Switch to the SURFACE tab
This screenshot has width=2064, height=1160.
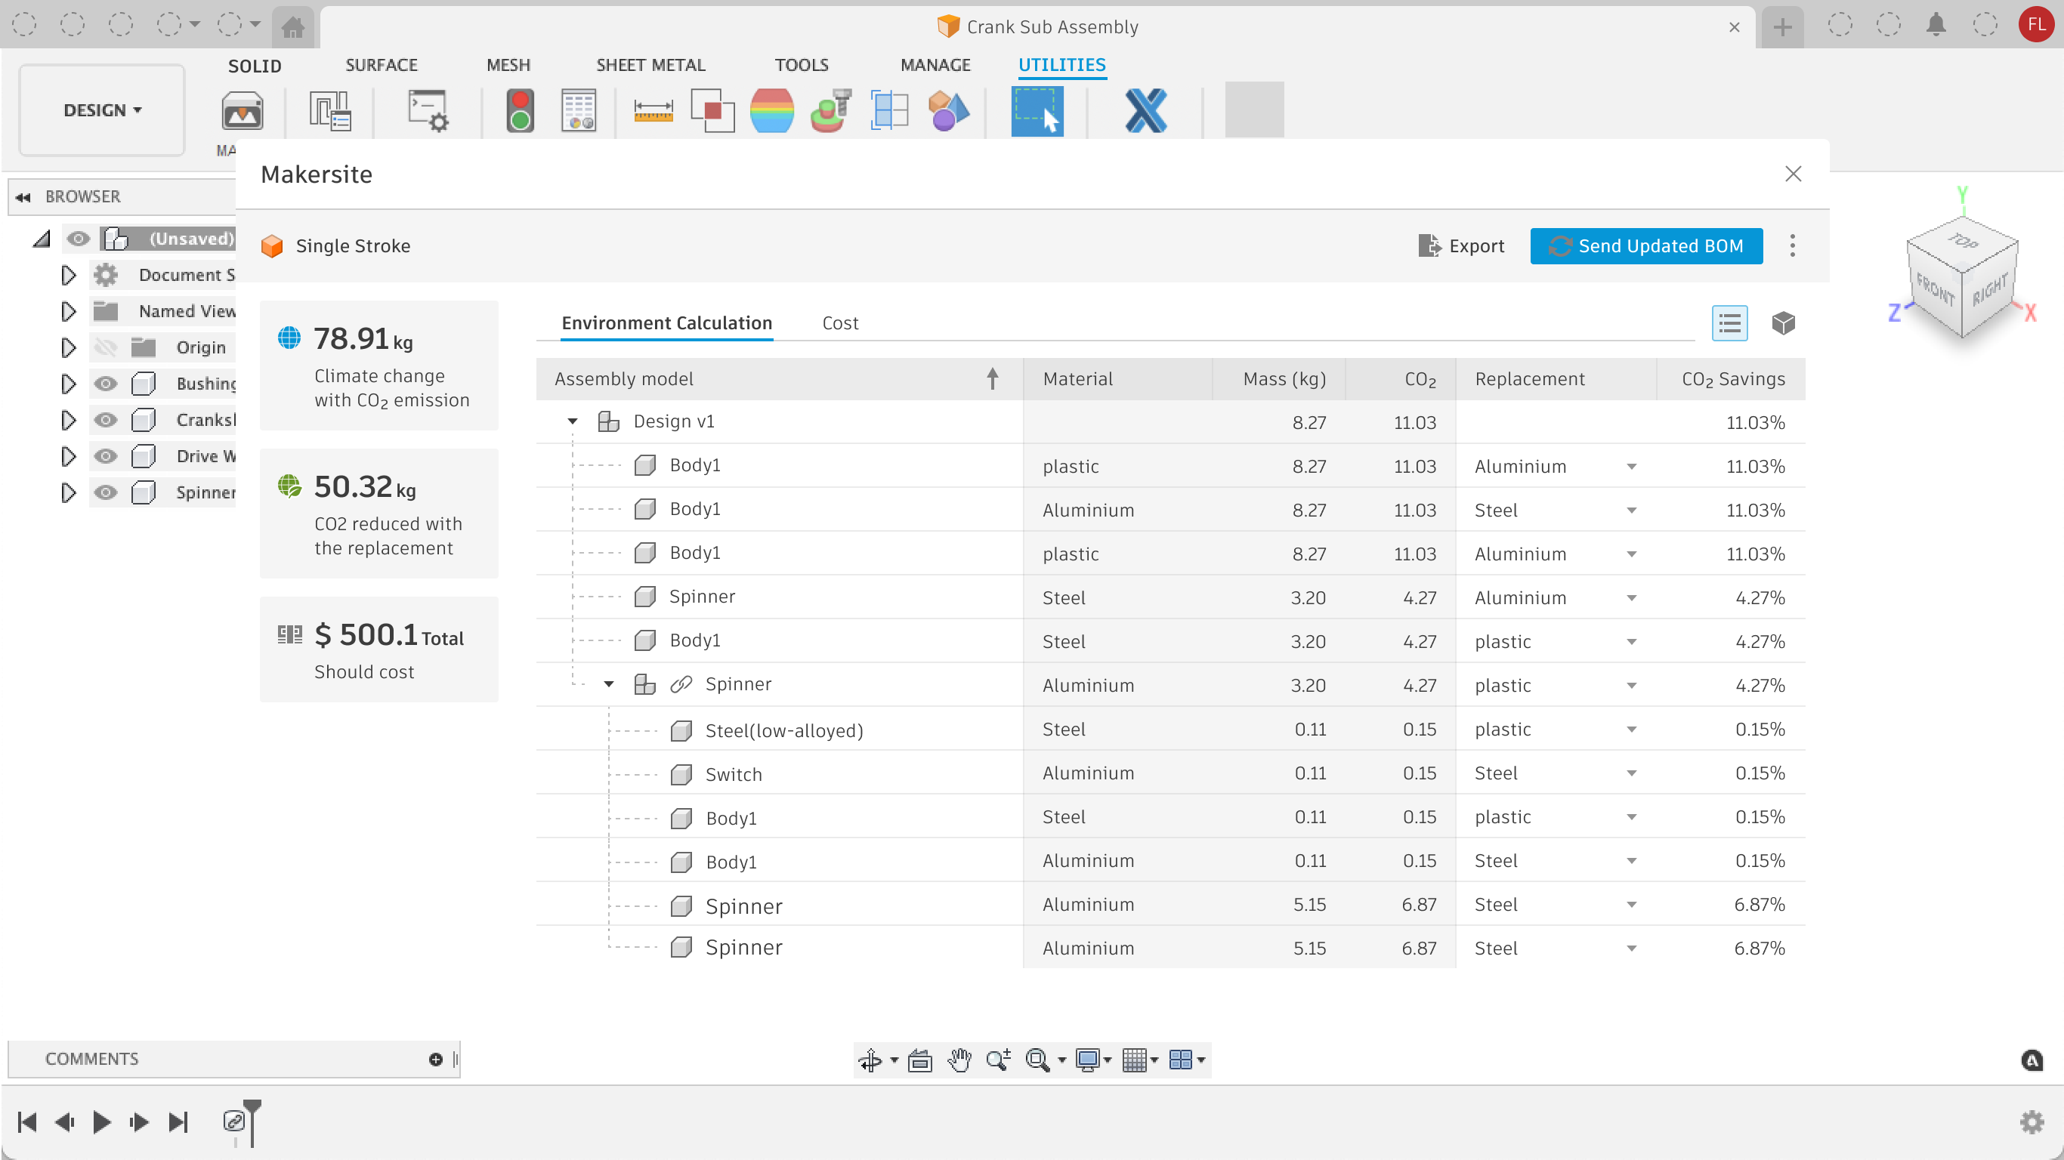click(x=382, y=65)
